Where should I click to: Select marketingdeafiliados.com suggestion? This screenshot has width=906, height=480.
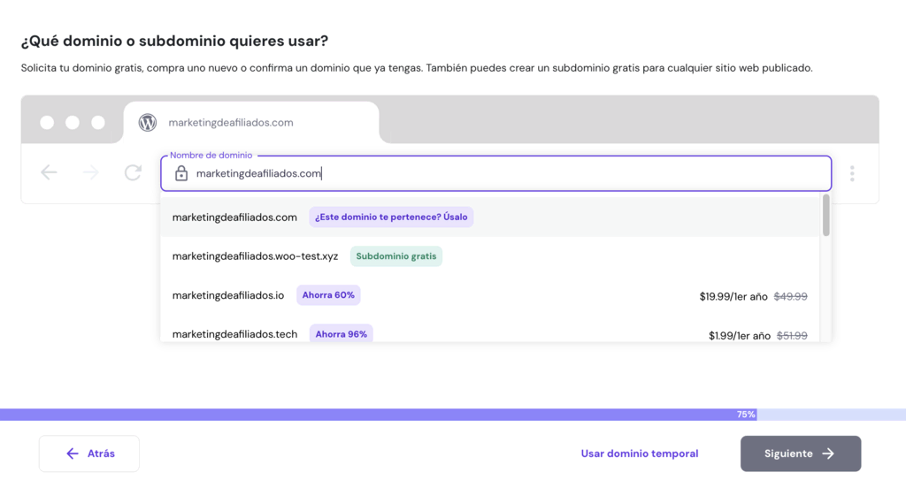(x=234, y=217)
